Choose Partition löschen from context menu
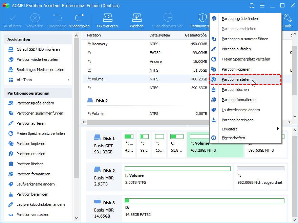The width and height of the screenshot is (298, 223). (x=235, y=90)
